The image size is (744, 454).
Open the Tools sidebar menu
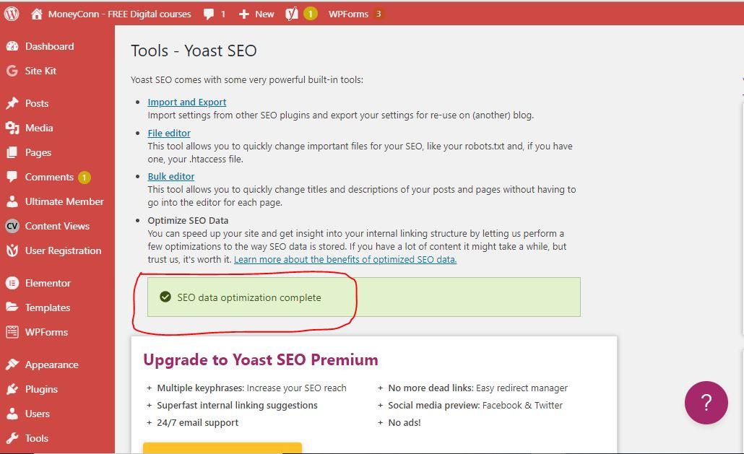tap(37, 438)
